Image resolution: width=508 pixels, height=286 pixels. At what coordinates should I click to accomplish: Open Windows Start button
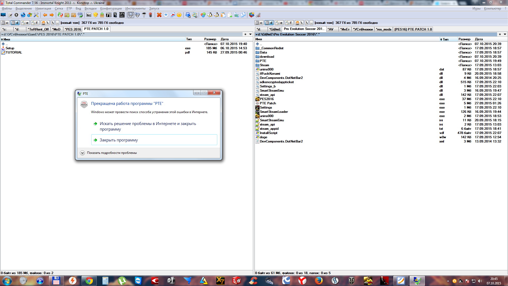click(x=7, y=281)
